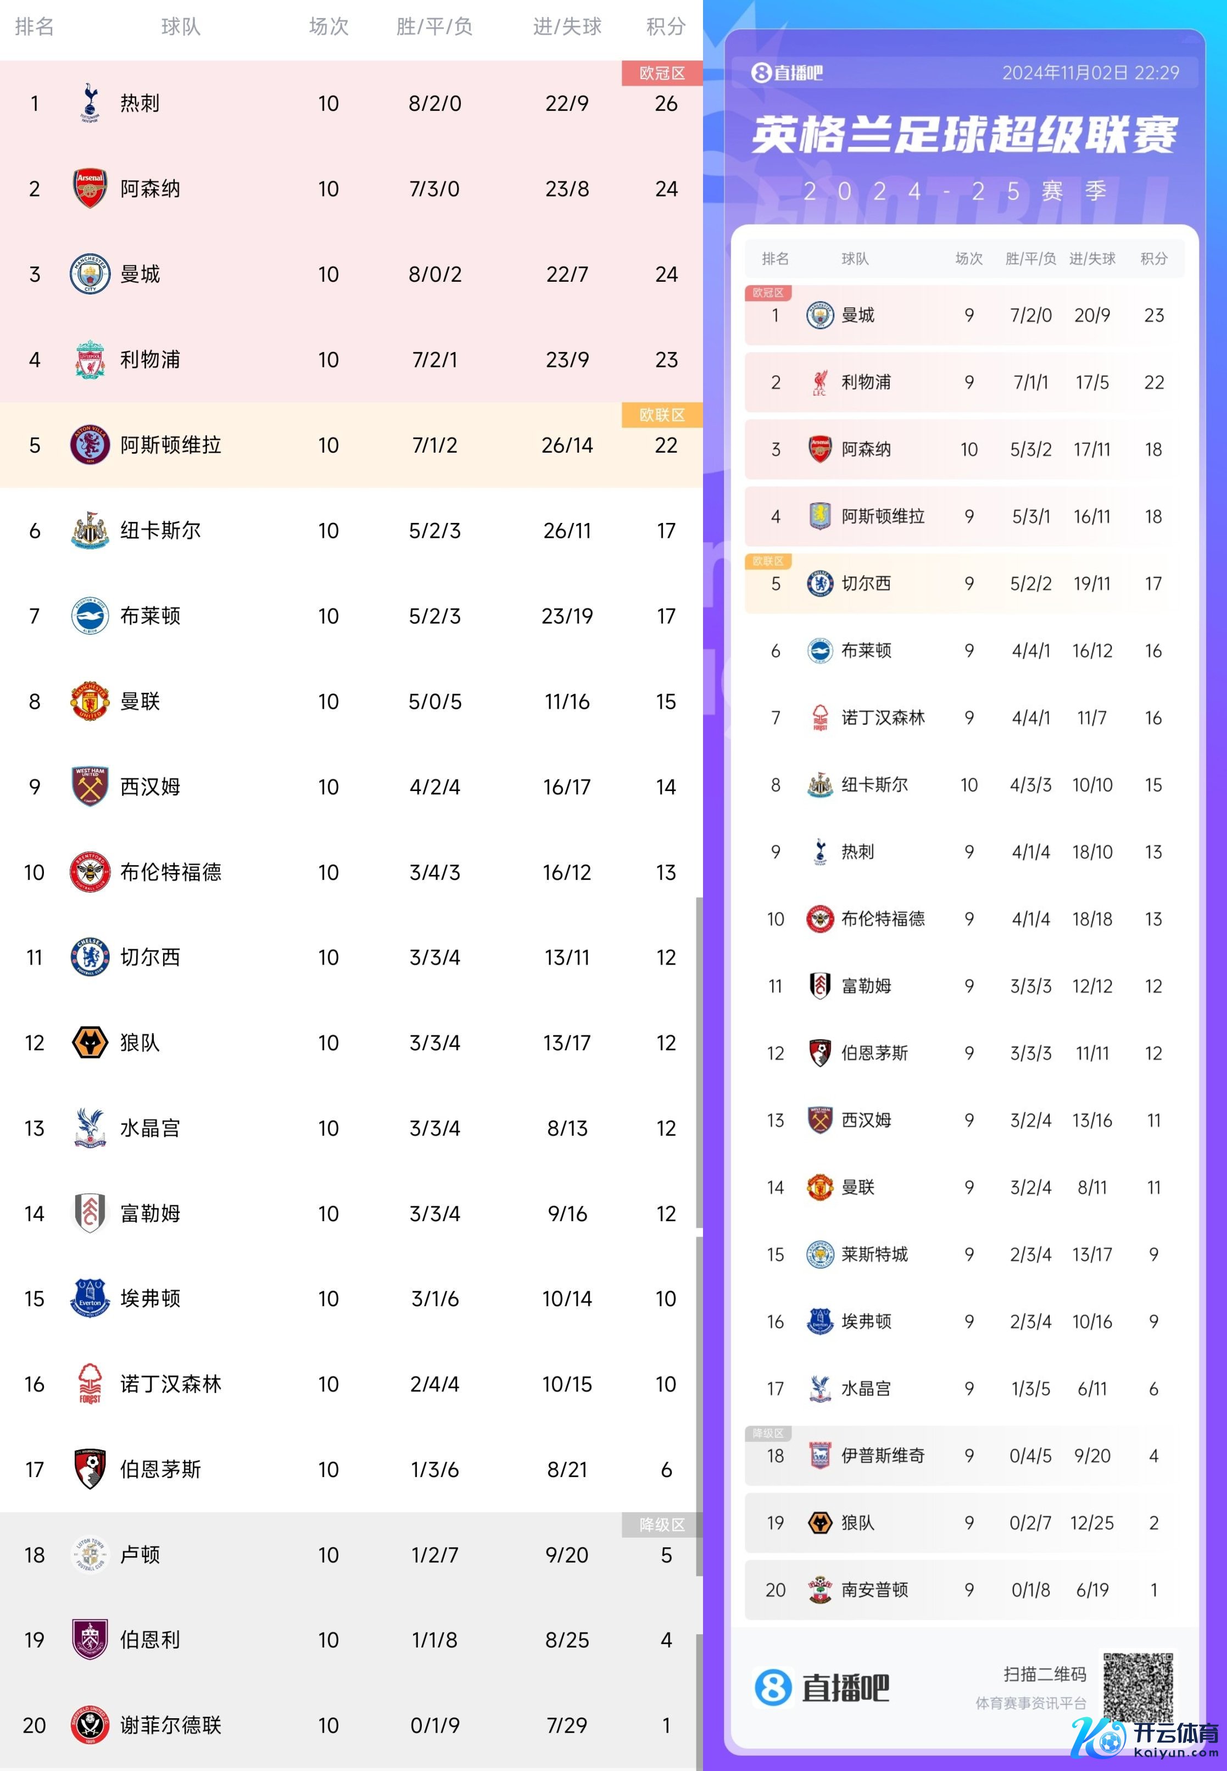Click the Chelsea crest beside the 5/2/2 record
This screenshot has width=1227, height=1771.
819,584
